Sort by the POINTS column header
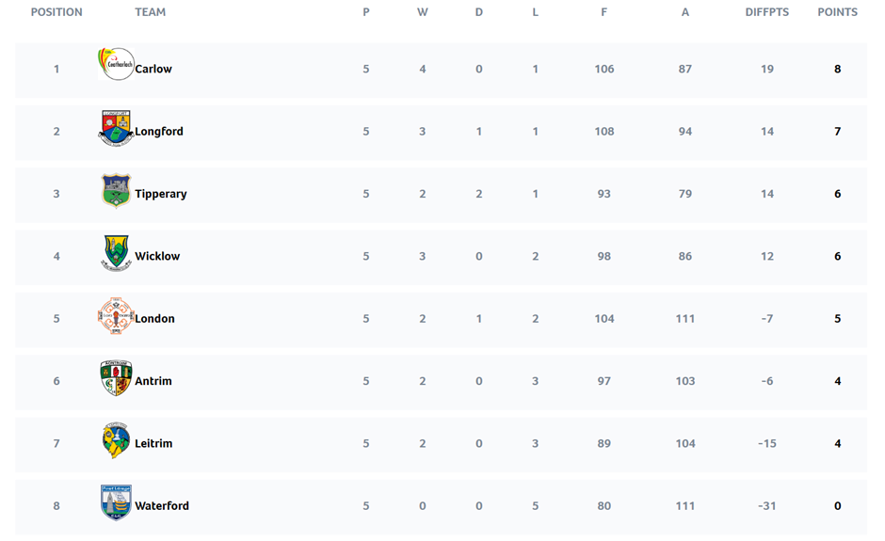This screenshot has height=541, width=885. tap(837, 12)
